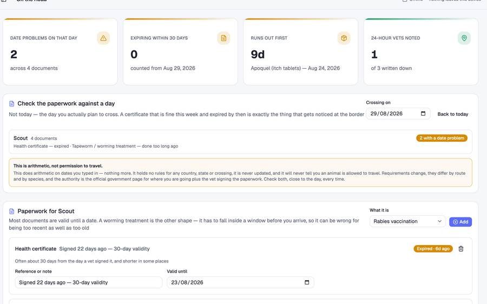The image size is (487, 304).
Task: Click the Runs Out First value '9d'
Action: [x=258, y=54]
